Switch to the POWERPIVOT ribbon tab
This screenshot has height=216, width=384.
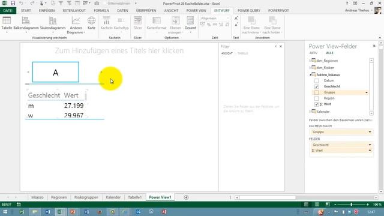tap(278, 11)
